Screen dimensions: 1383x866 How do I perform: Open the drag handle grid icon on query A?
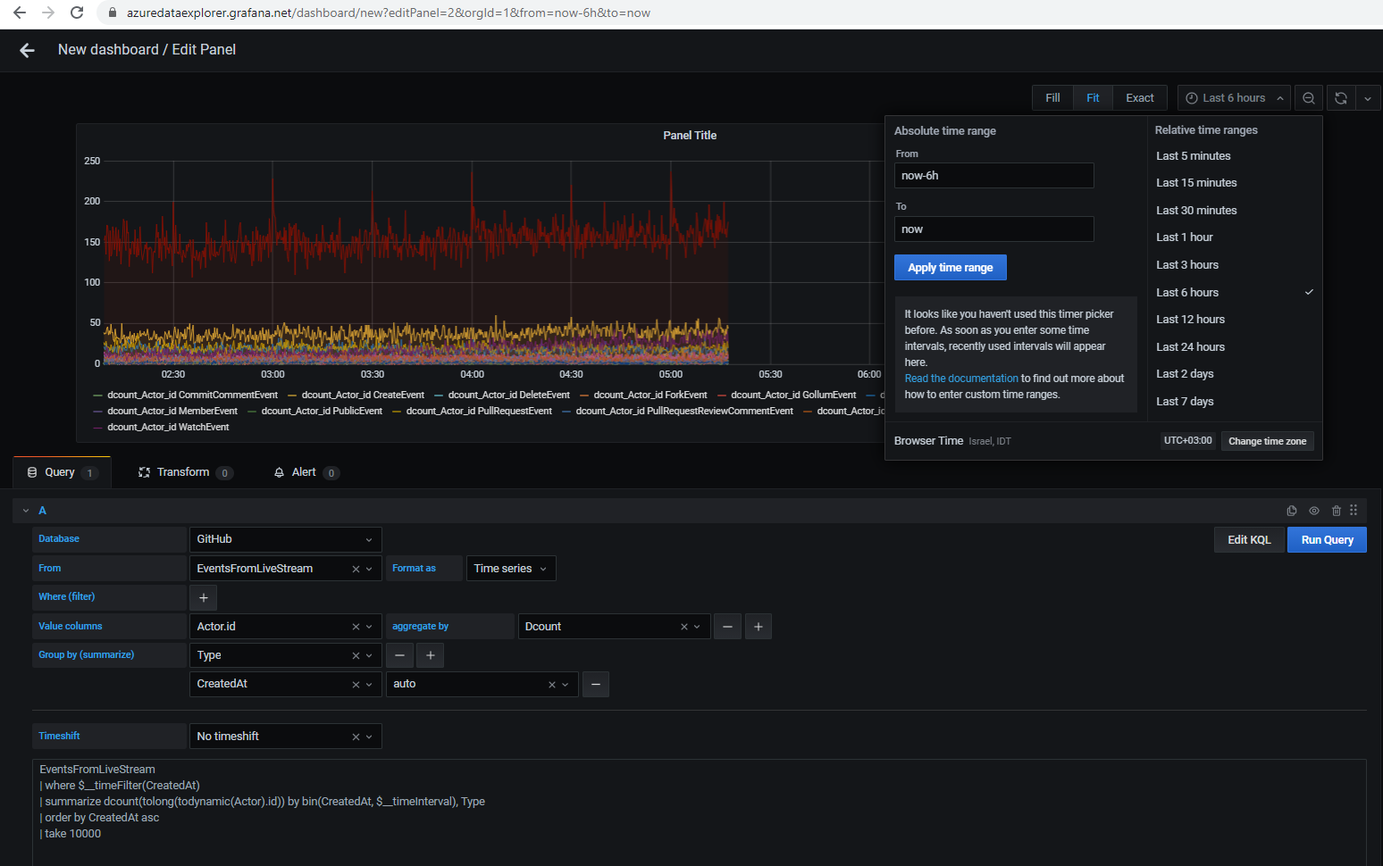[x=1354, y=510]
